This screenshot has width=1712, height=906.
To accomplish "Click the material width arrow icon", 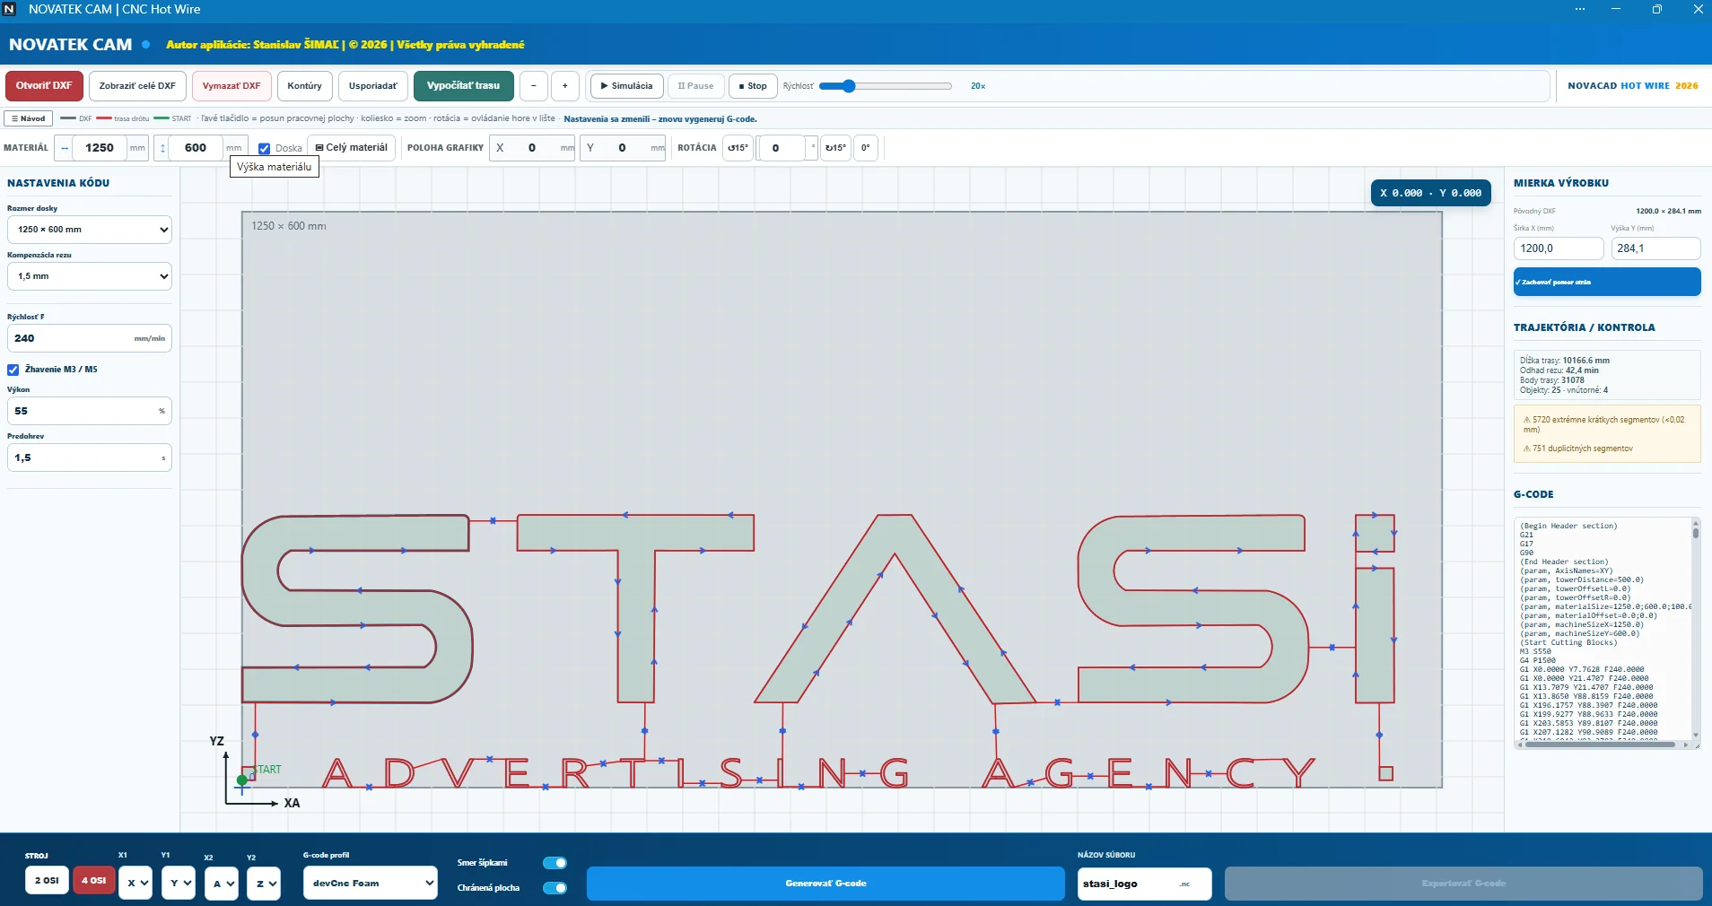I will pyautogui.click(x=65, y=148).
